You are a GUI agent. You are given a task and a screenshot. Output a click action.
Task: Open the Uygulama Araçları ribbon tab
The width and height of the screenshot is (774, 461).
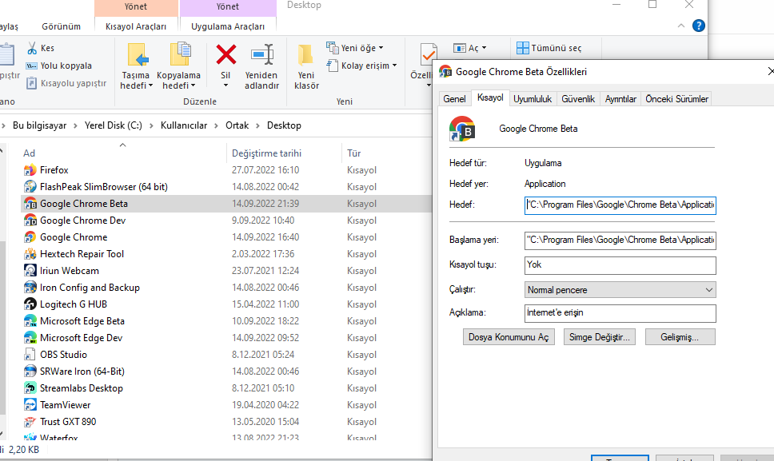click(x=228, y=26)
